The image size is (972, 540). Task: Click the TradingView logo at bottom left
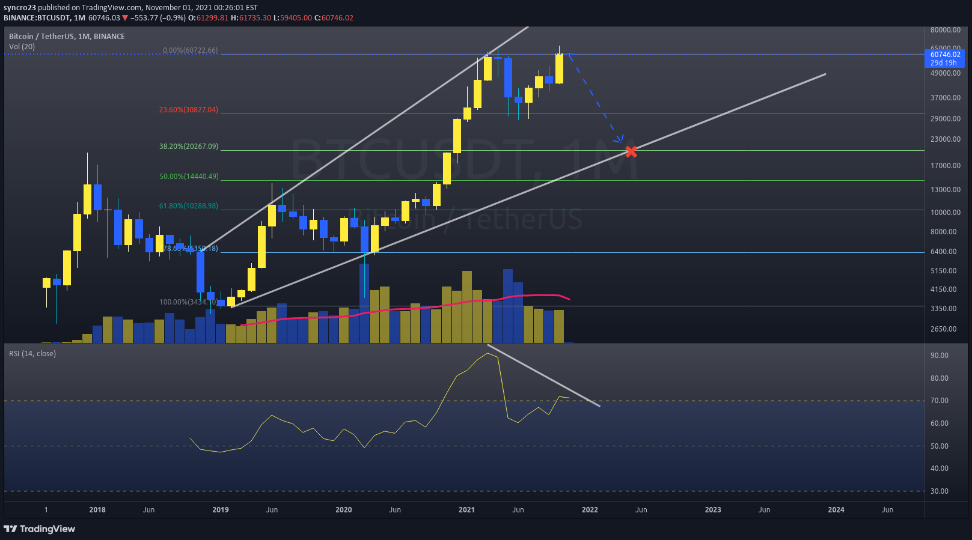40,529
